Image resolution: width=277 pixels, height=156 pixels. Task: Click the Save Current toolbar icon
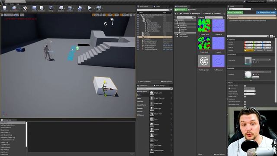(4, 9)
